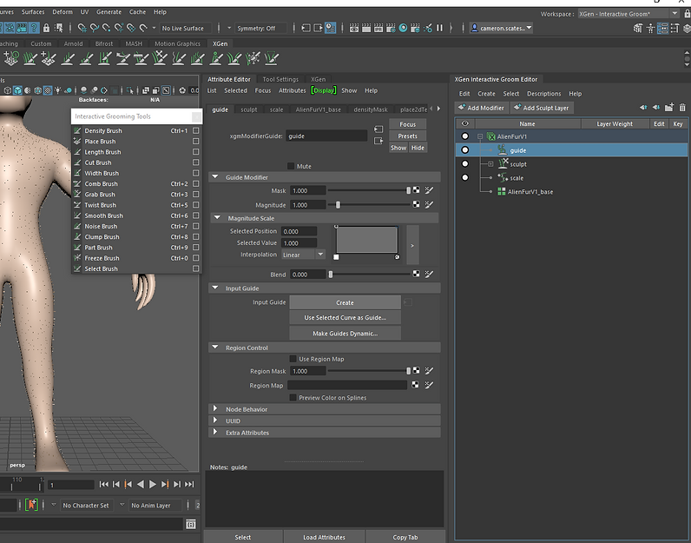Expand UUID section
691x543 pixels.
point(215,420)
